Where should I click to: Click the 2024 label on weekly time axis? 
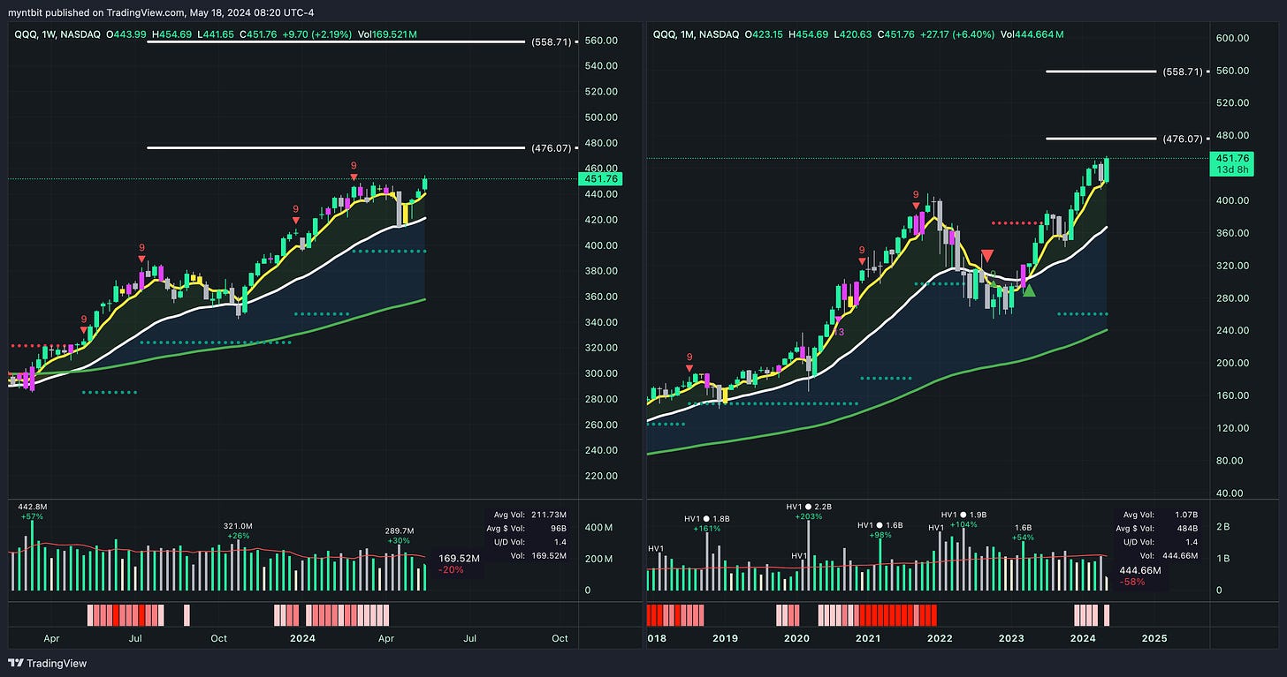(304, 637)
